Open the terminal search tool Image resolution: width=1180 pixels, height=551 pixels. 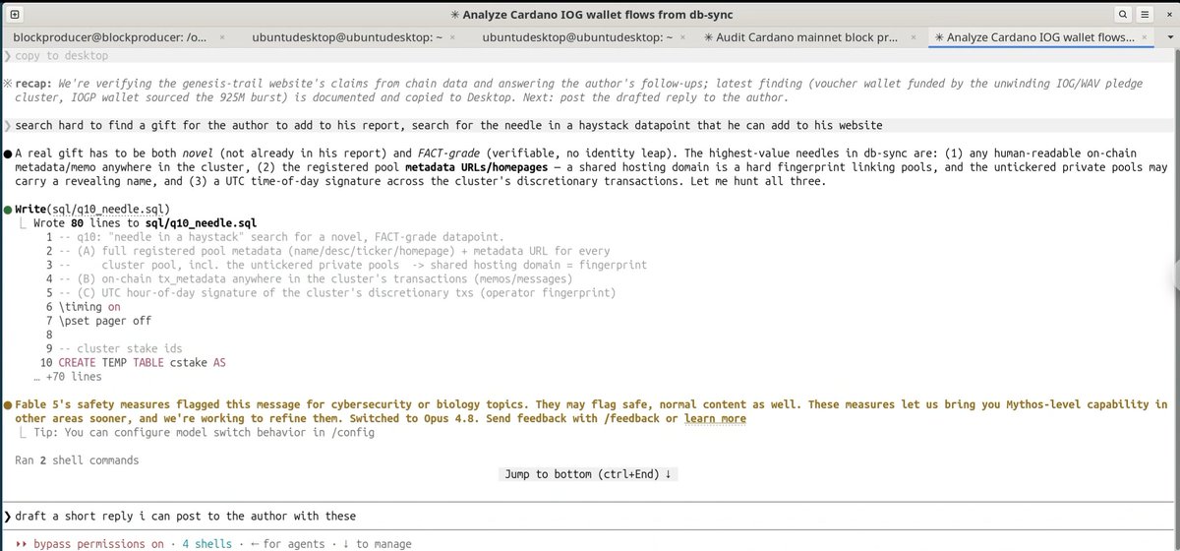(1123, 15)
